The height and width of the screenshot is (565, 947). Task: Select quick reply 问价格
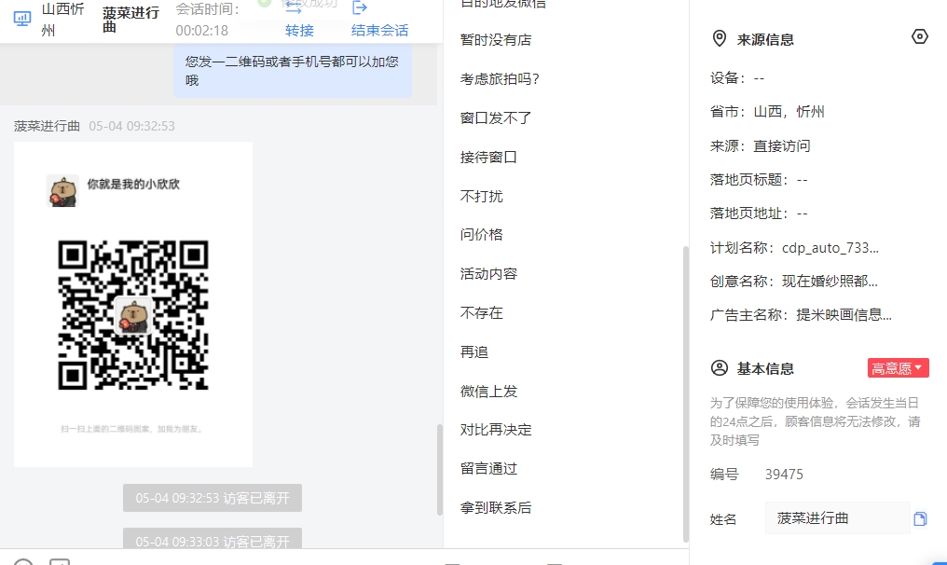(x=481, y=234)
